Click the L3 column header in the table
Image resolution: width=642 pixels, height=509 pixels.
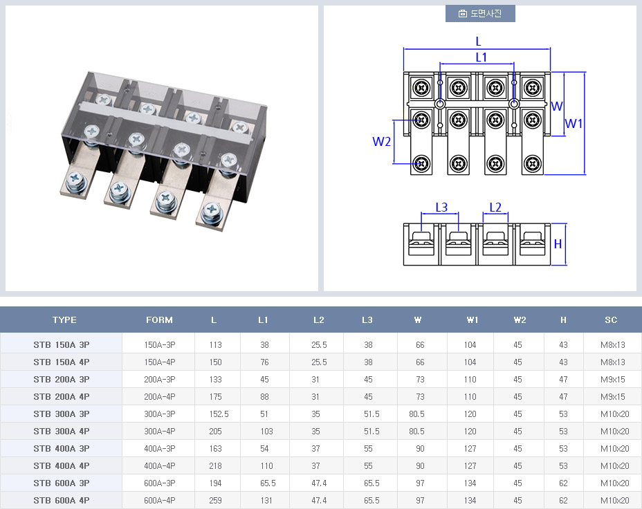(x=367, y=320)
